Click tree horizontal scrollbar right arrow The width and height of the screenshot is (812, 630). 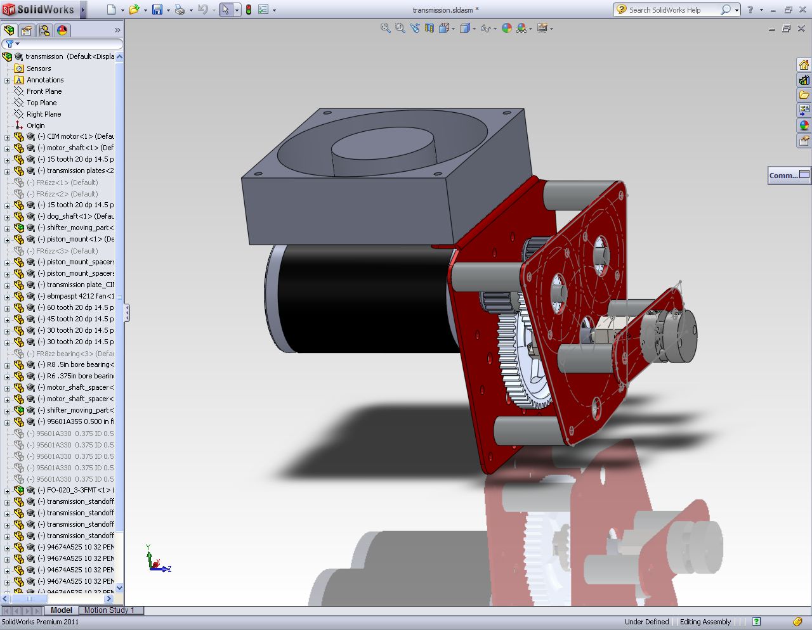click(108, 598)
